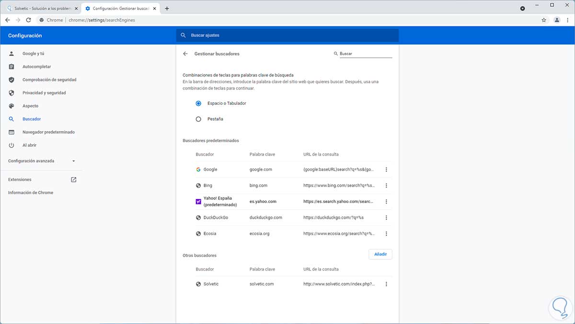The height and width of the screenshot is (324, 575).
Task: Click the Google logo icon in list
Action: point(198,169)
